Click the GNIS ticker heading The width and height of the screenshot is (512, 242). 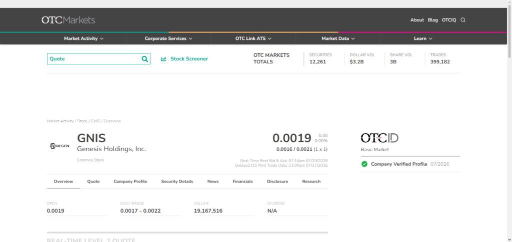click(x=91, y=138)
